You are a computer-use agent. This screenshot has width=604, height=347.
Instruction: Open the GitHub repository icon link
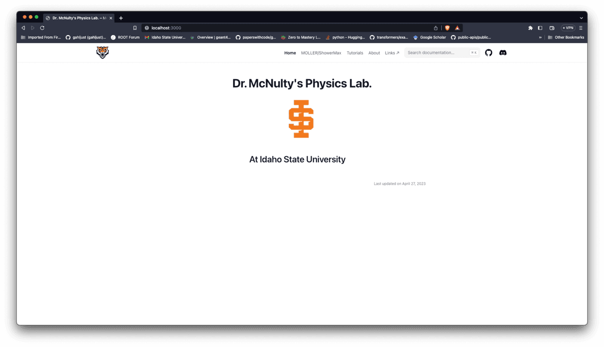click(x=488, y=52)
